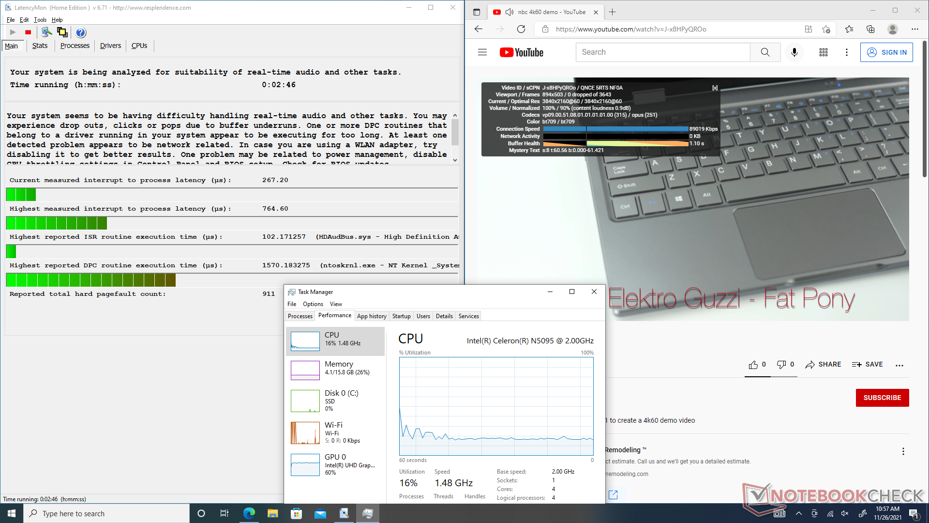Click the red SUBSCRIBE button

click(882, 398)
